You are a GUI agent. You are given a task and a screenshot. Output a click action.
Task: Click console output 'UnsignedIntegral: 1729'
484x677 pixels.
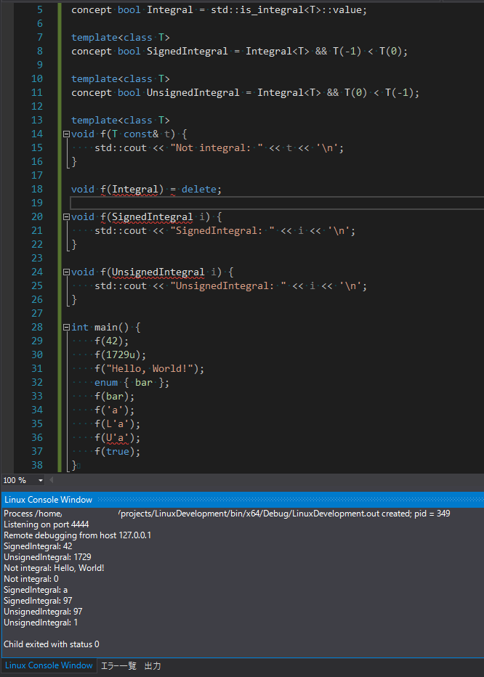click(x=47, y=557)
